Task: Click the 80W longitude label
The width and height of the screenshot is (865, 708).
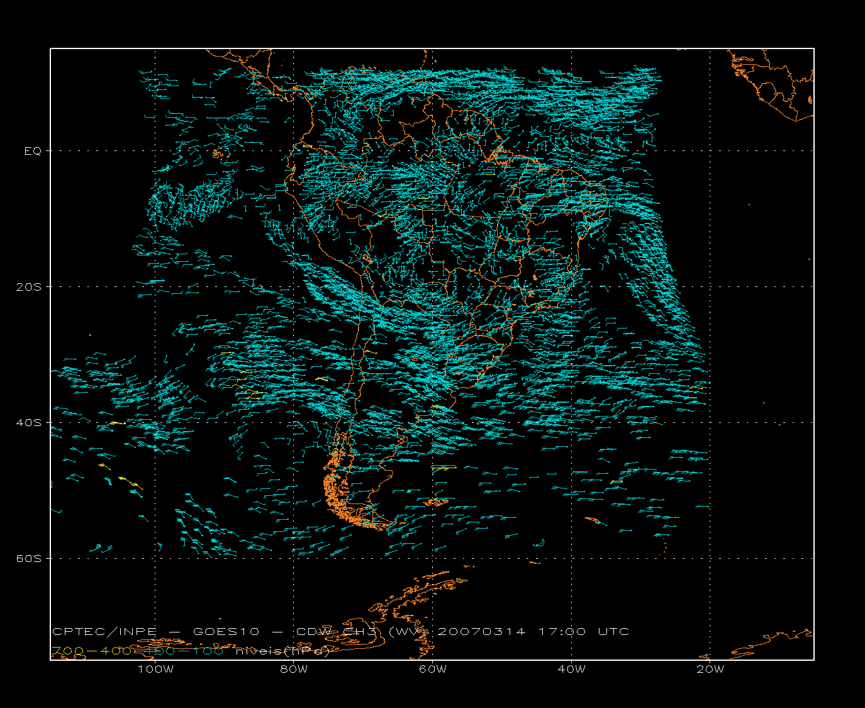Action: coord(294,670)
